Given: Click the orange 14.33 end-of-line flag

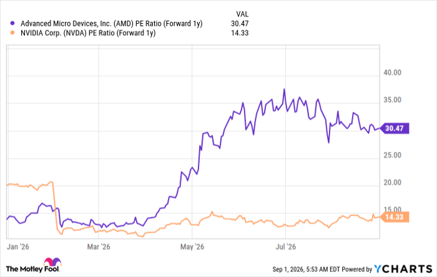Looking at the screenshot, I should tap(395, 217).
